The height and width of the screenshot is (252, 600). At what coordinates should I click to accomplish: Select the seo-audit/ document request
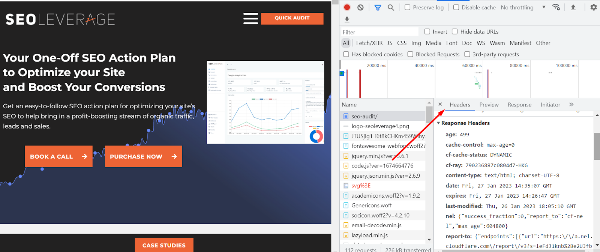pyautogui.click(x=383, y=116)
